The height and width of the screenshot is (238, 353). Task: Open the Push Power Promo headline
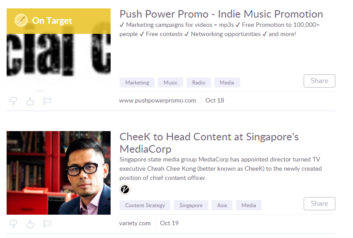pyautogui.click(x=221, y=14)
